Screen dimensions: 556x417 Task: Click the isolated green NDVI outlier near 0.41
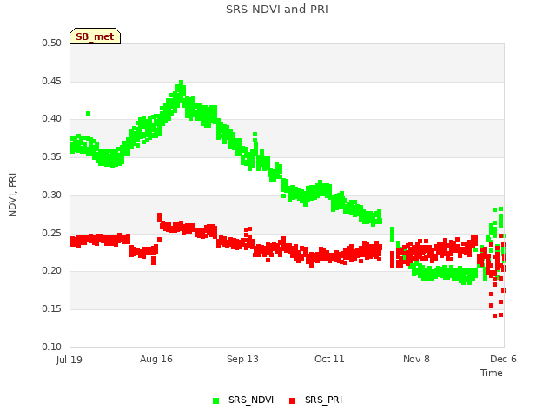[89, 113]
